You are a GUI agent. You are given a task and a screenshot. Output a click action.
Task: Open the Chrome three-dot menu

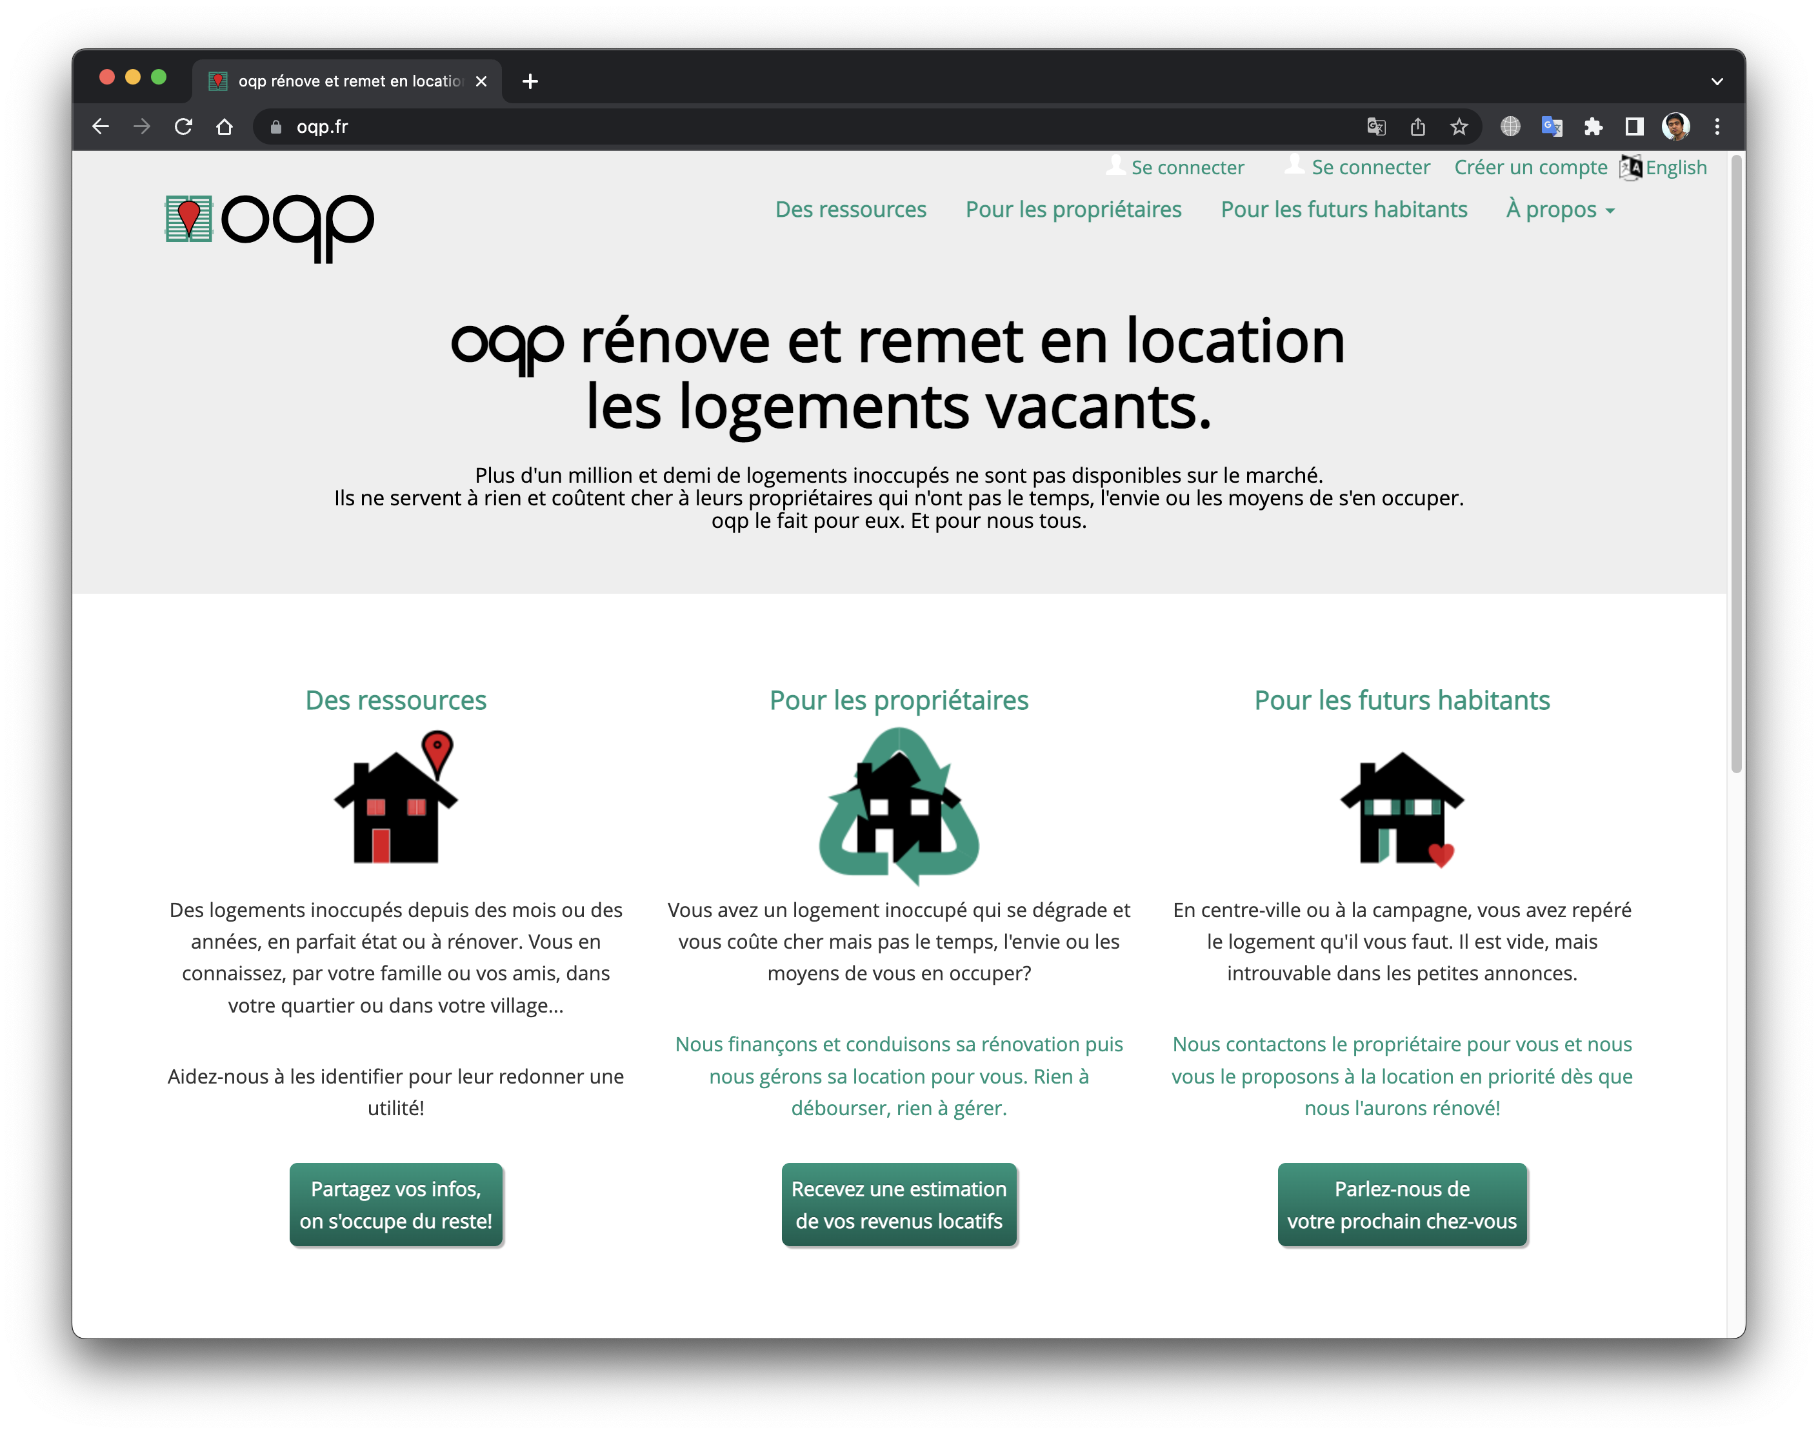tap(1717, 126)
